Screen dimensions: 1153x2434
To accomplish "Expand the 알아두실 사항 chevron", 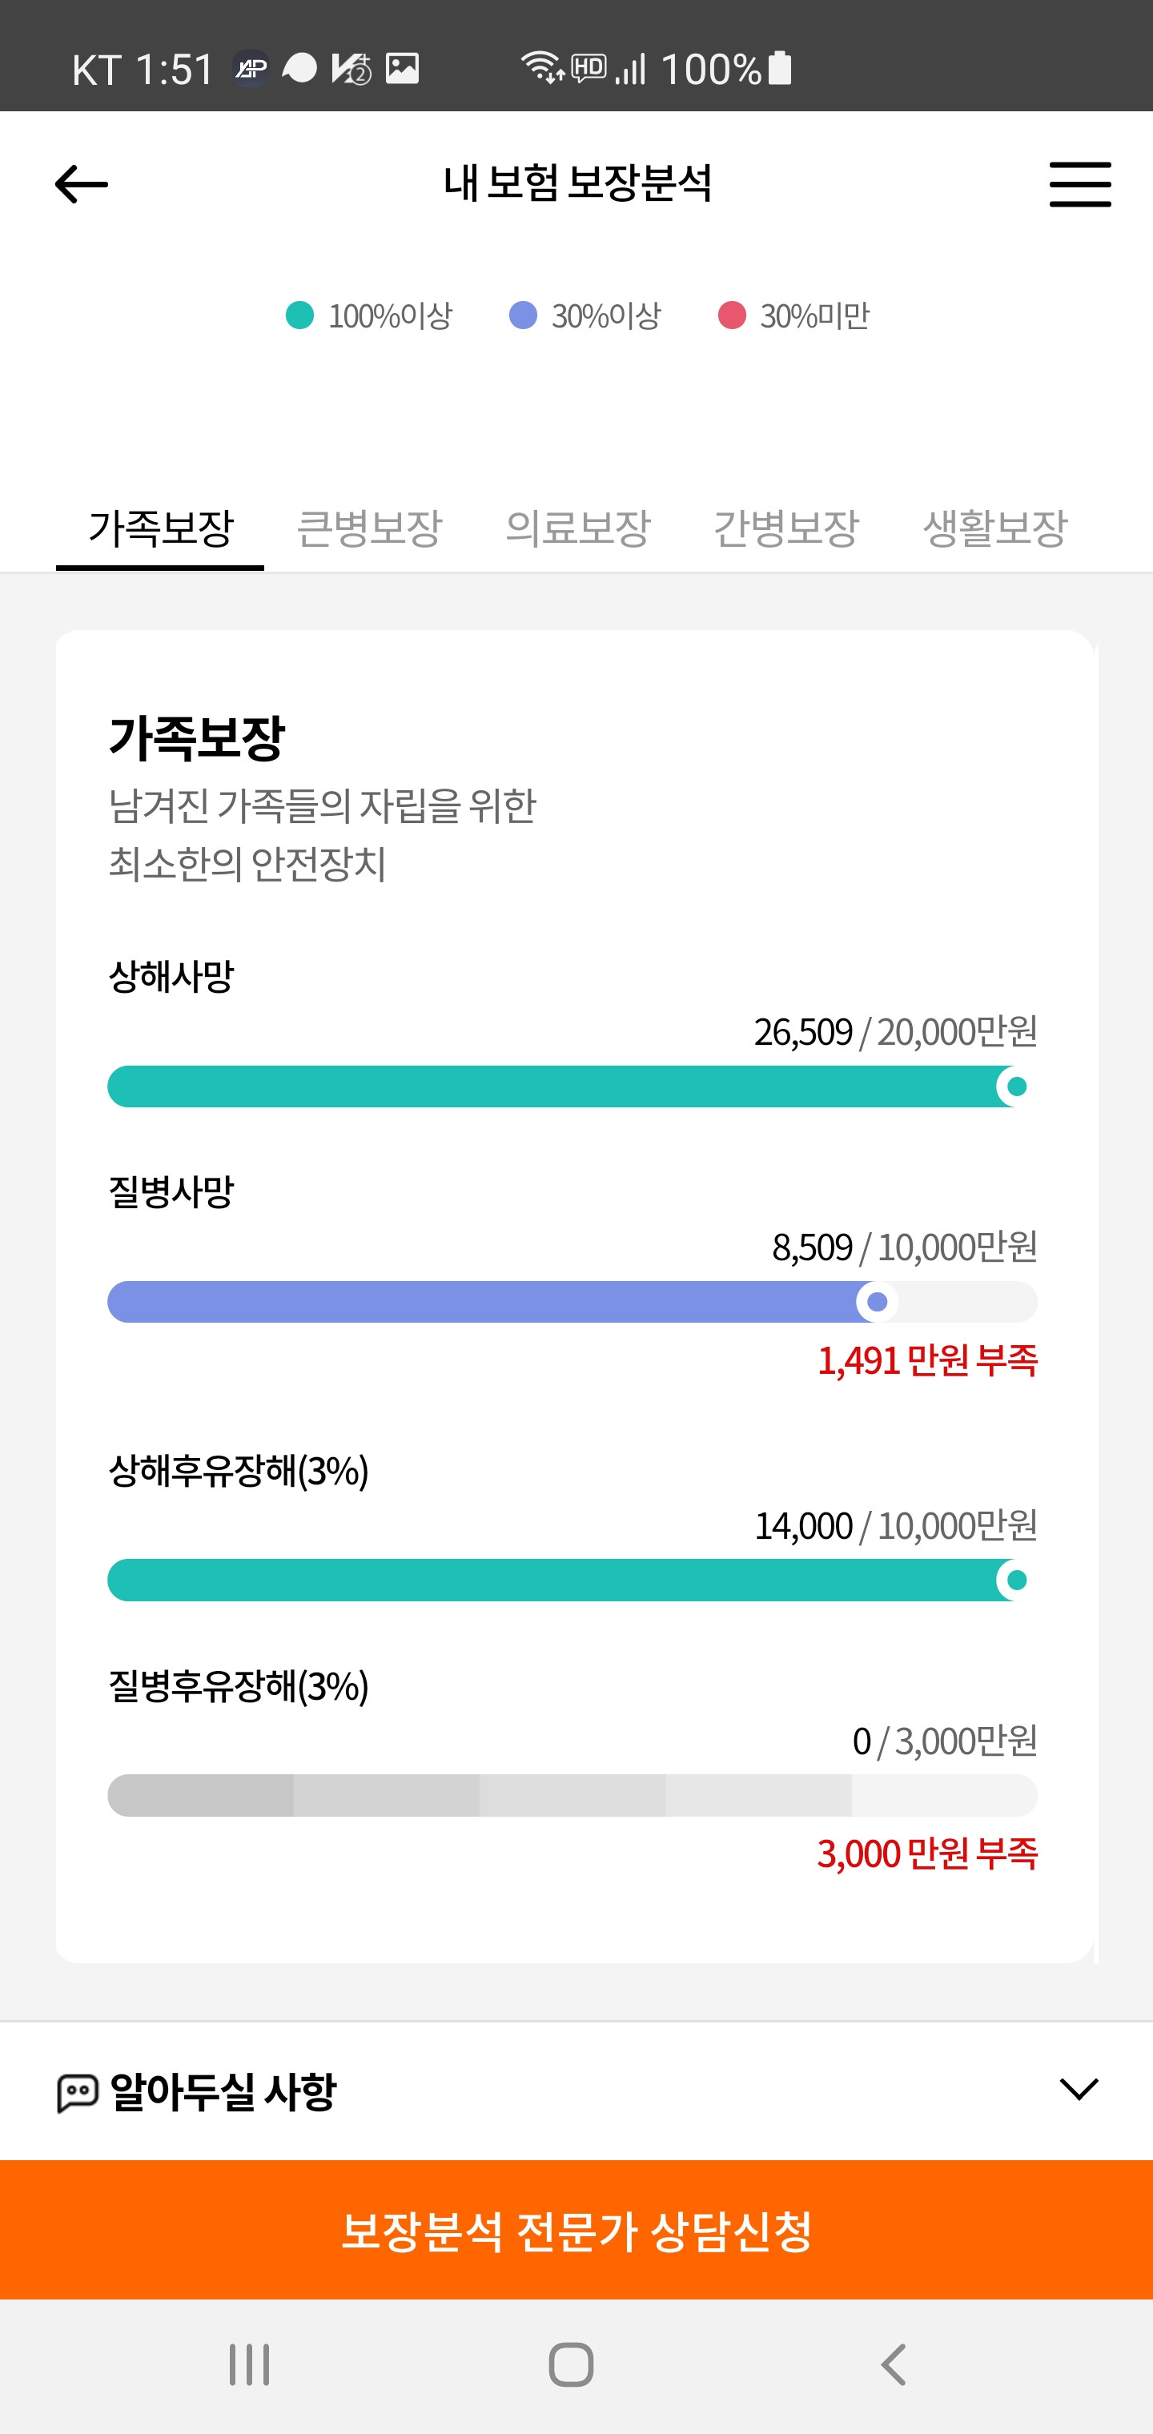I will pyautogui.click(x=1079, y=2089).
